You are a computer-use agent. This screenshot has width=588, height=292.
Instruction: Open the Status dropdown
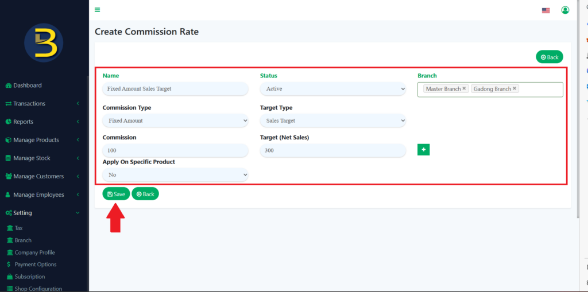pyautogui.click(x=332, y=89)
